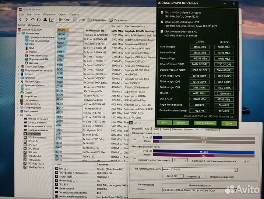
Task: Select Суммарная информация in the tree
Action: point(40,37)
